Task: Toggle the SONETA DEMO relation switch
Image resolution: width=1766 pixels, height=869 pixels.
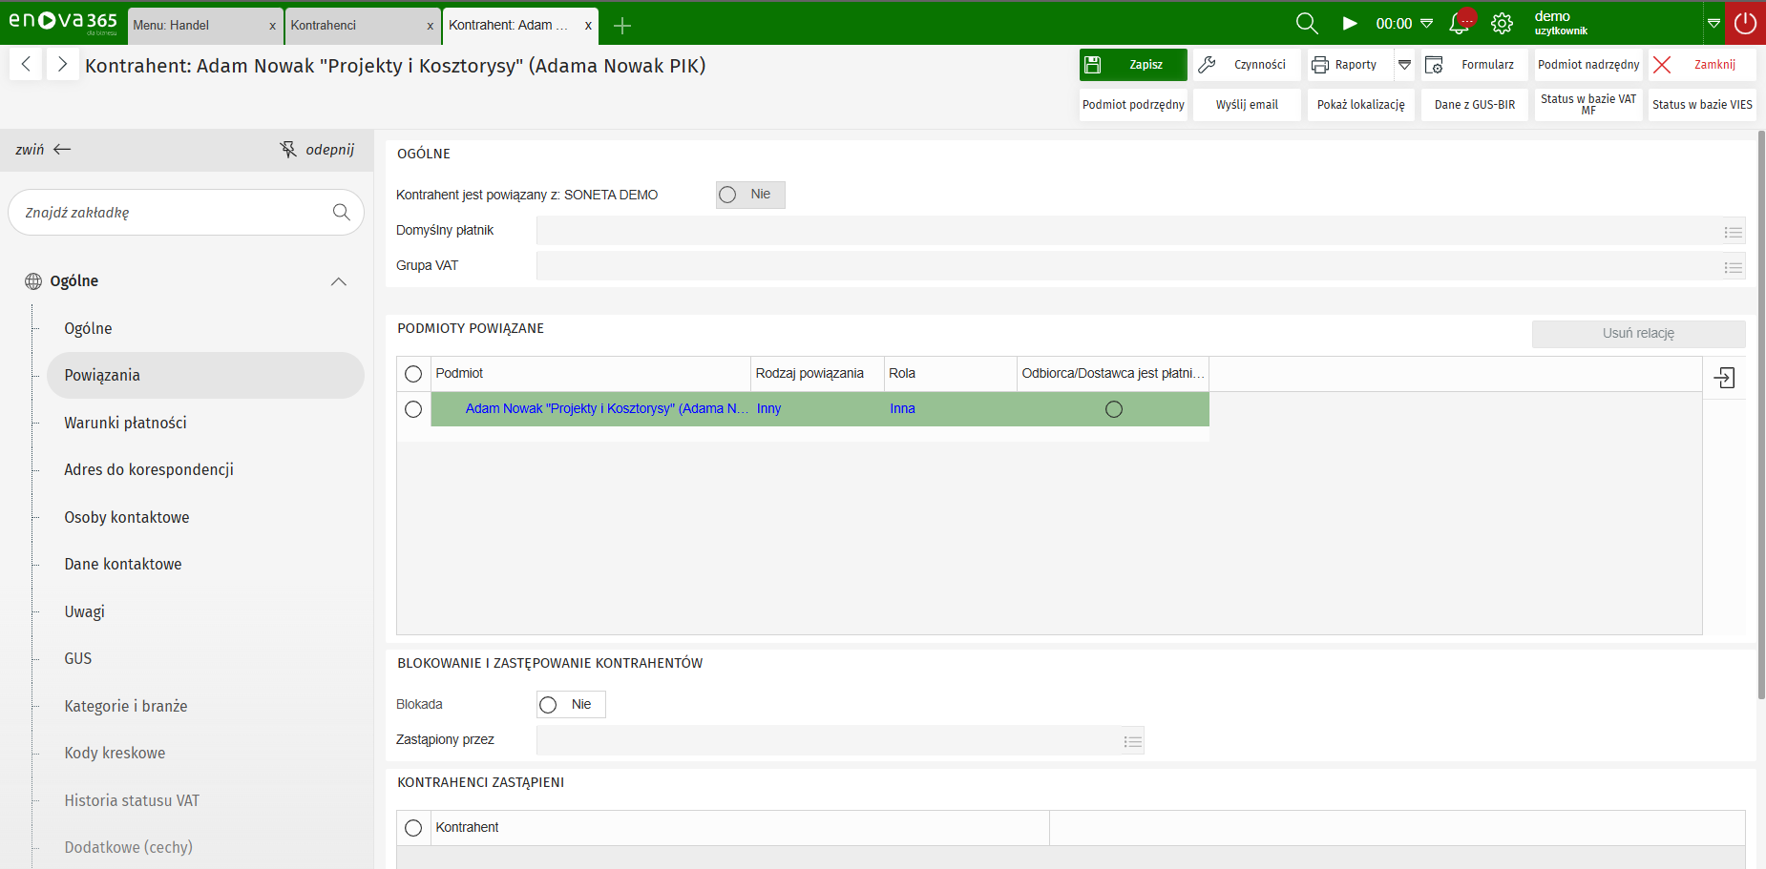Action: tap(728, 195)
